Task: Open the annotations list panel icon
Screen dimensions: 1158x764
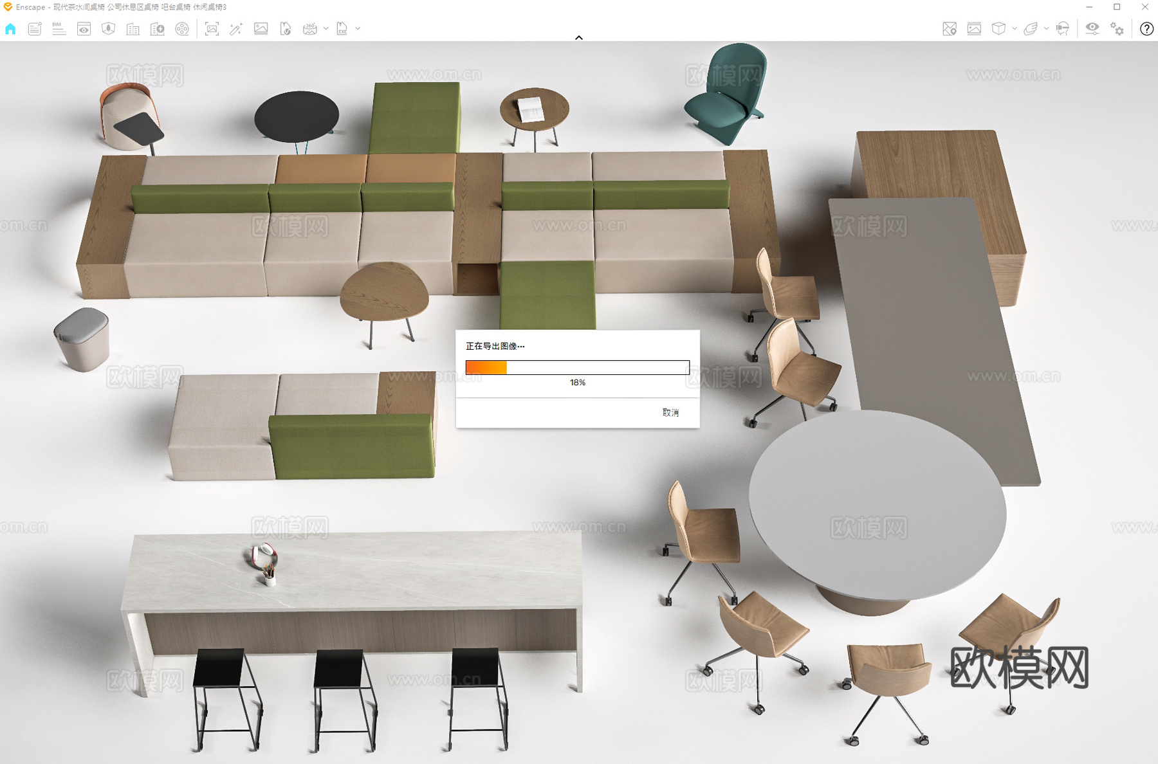Action: (35, 29)
